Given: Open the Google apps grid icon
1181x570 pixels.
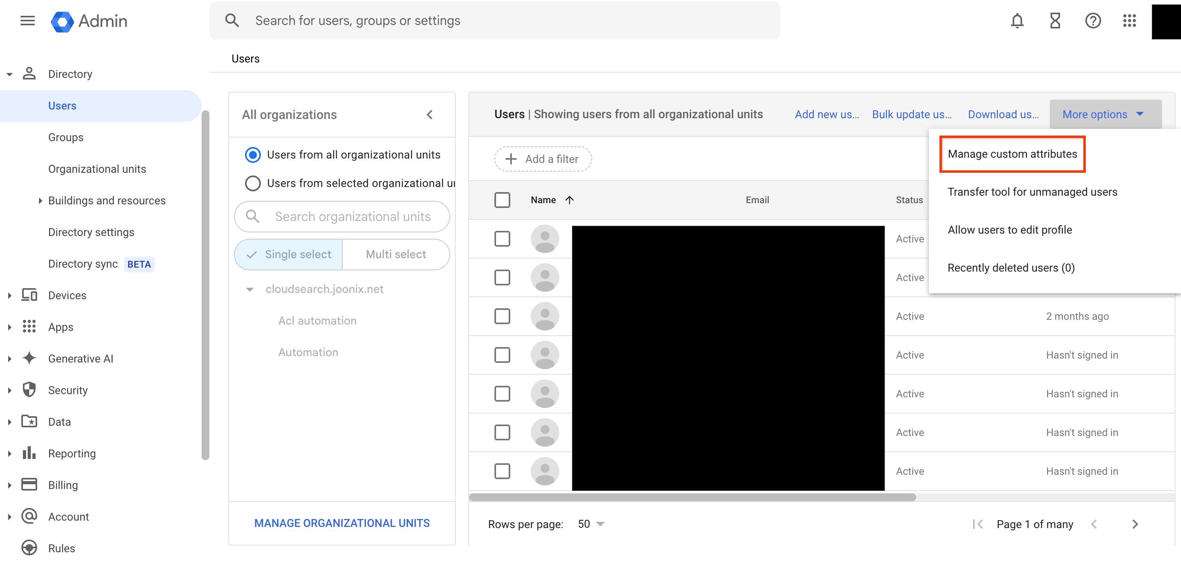Looking at the screenshot, I should click(1129, 21).
